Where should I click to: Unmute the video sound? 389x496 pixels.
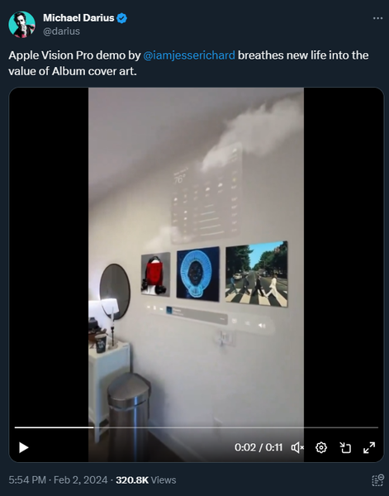click(297, 447)
